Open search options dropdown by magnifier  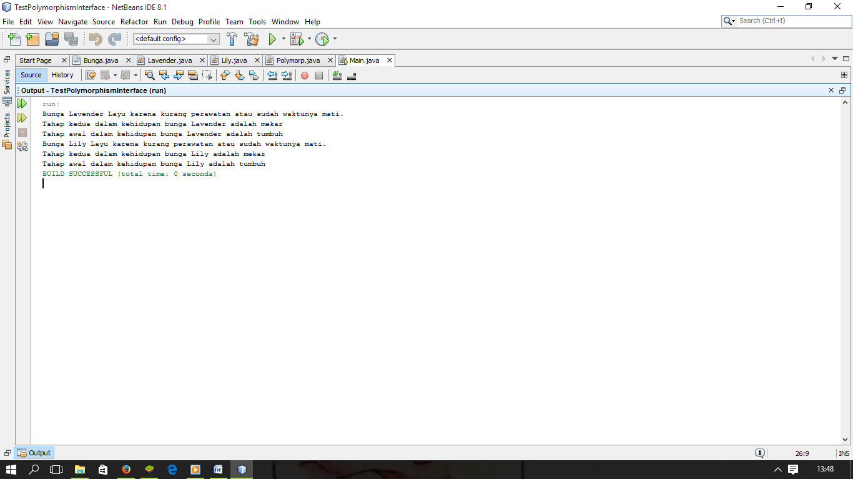click(x=729, y=21)
